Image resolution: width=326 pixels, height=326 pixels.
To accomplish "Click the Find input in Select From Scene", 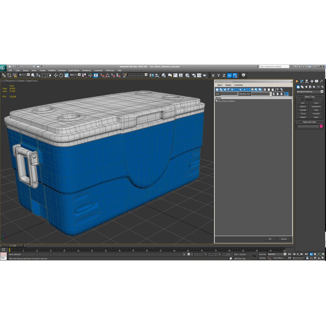I will (x=229, y=94).
